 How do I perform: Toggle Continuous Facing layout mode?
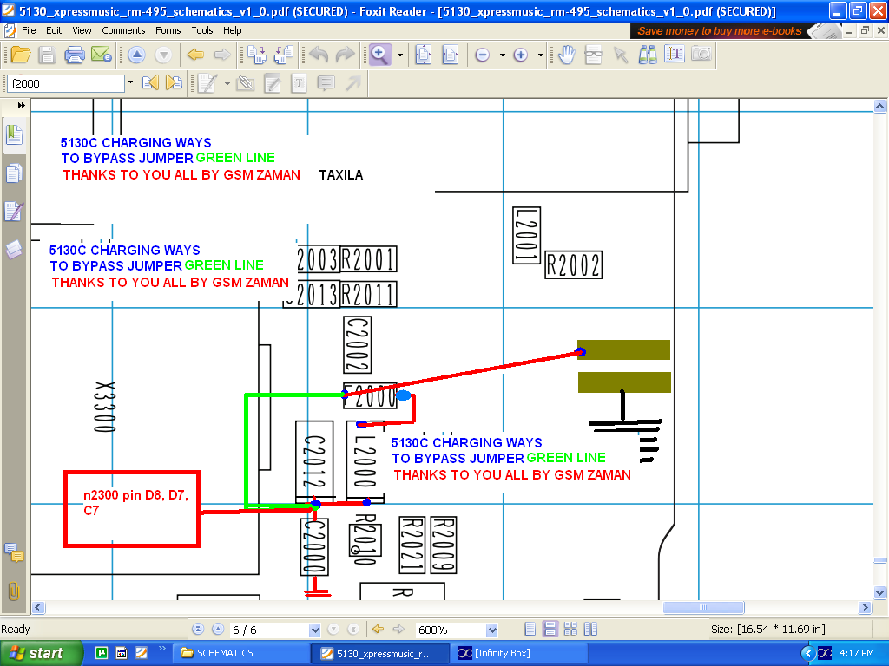590,630
